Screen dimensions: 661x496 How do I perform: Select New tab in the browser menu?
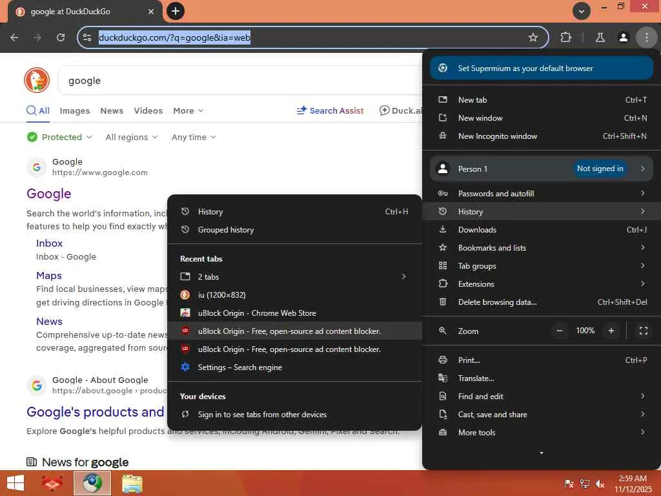(542, 100)
